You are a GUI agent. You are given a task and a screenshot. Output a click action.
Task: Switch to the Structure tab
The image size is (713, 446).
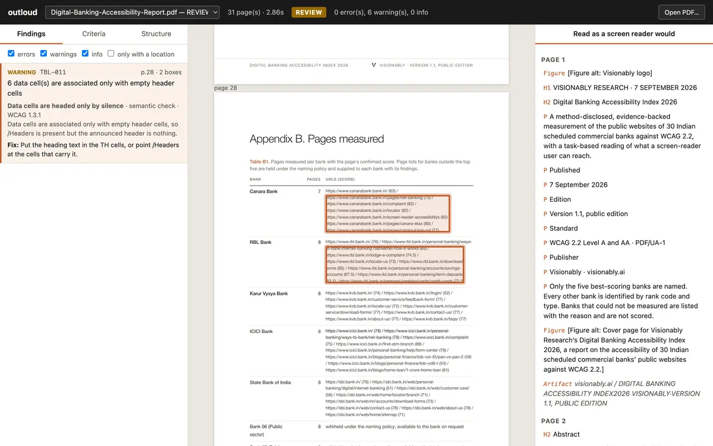(x=156, y=34)
